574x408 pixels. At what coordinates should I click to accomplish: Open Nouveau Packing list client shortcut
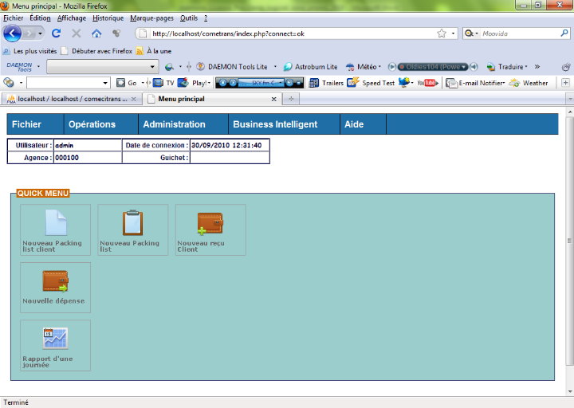point(55,229)
